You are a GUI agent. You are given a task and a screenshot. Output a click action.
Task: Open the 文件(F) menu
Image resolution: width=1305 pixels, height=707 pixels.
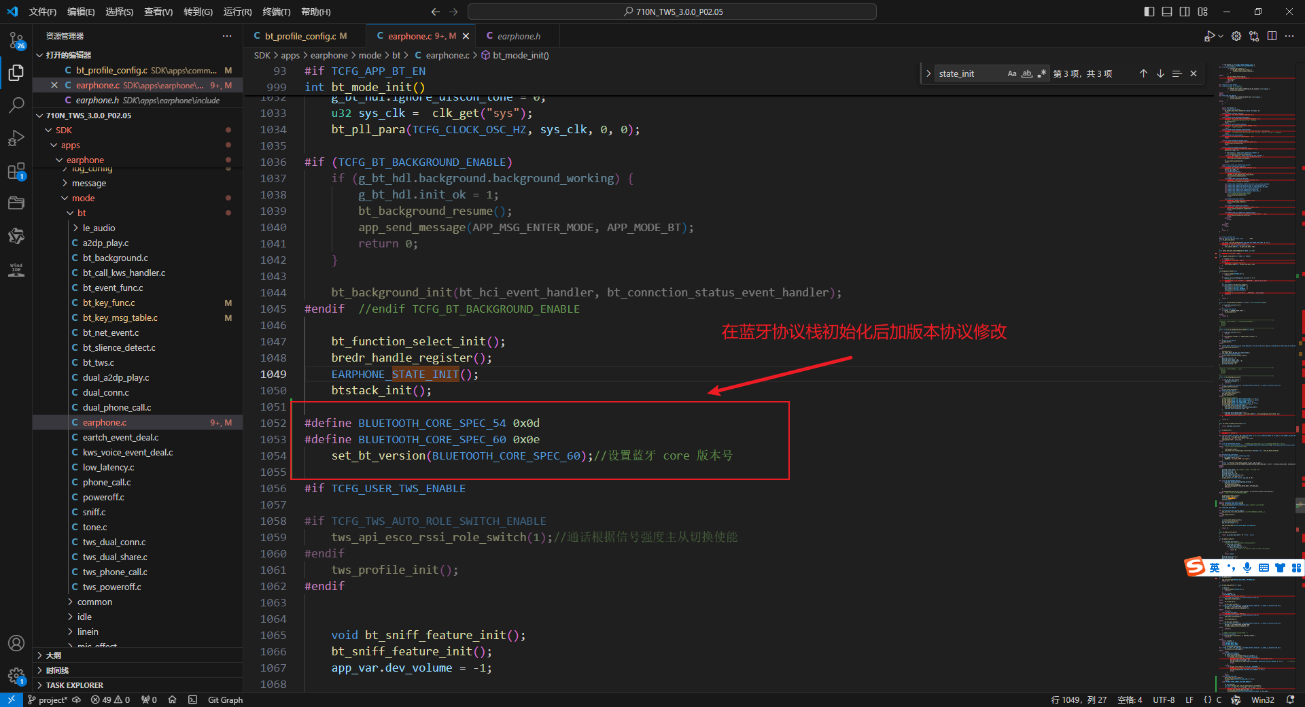43,12
